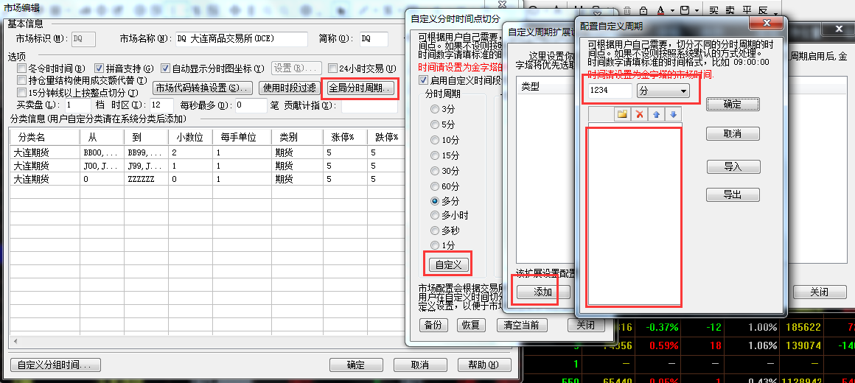Click the table cell showing BB00

click(102, 152)
